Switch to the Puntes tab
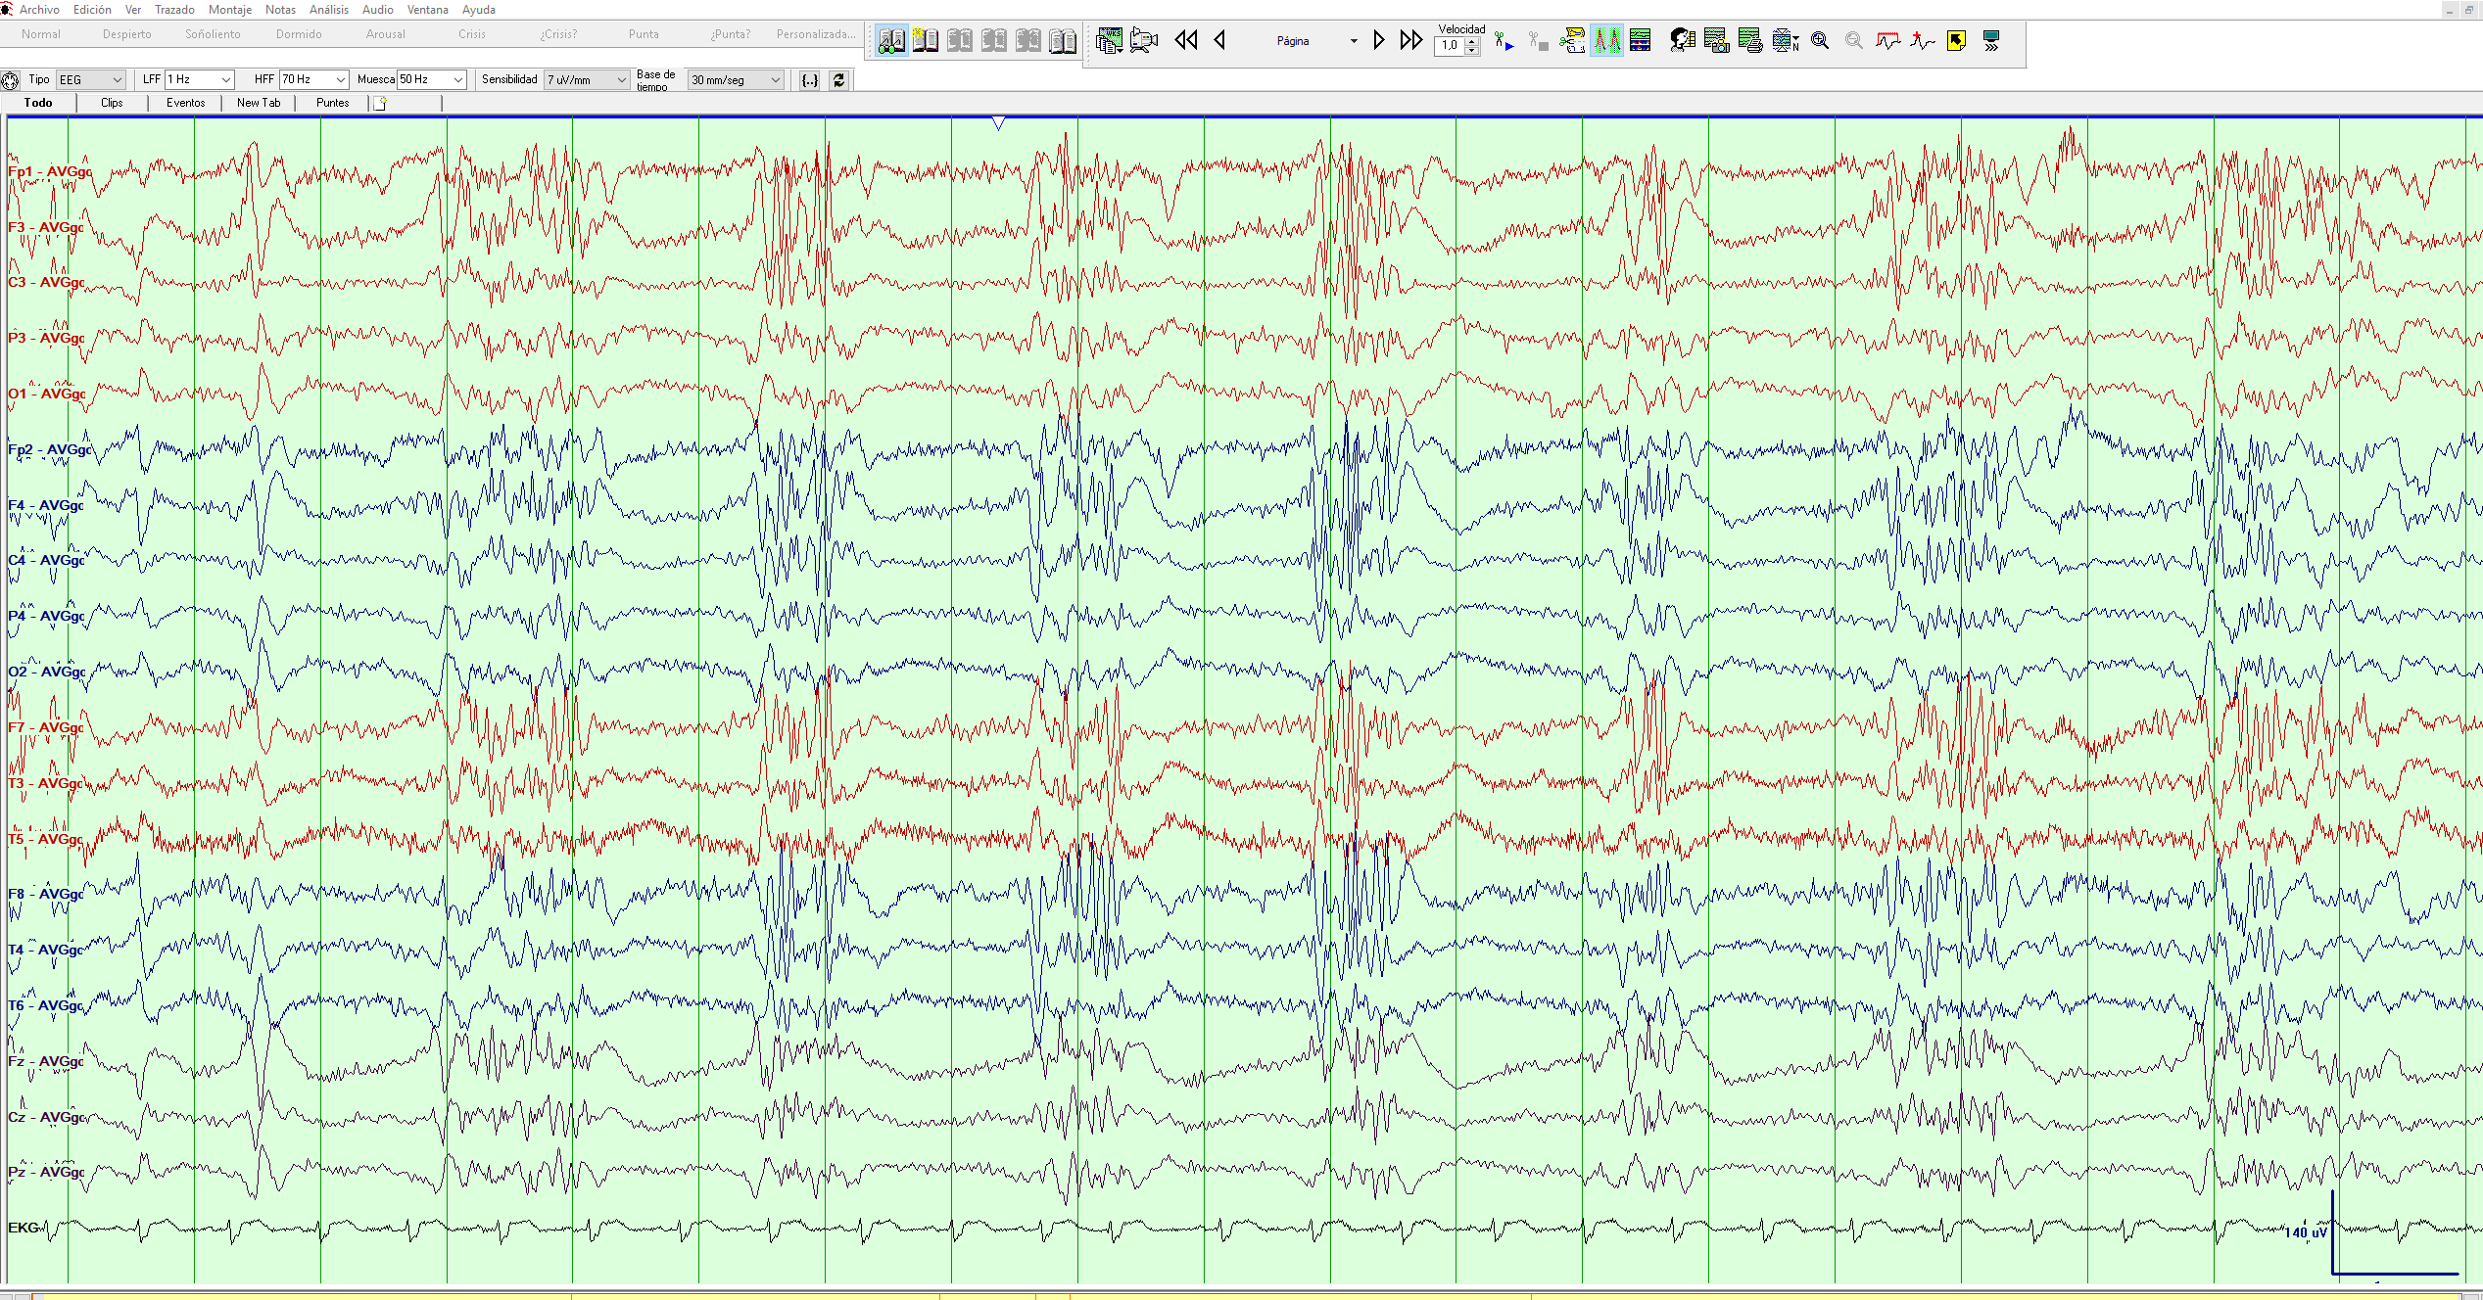 pos(332,103)
